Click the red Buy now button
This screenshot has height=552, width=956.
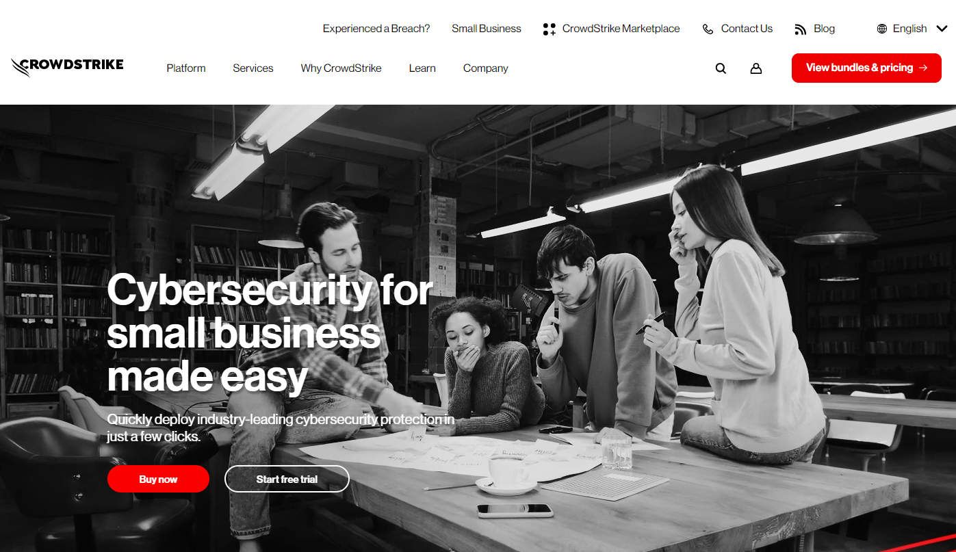(x=158, y=479)
